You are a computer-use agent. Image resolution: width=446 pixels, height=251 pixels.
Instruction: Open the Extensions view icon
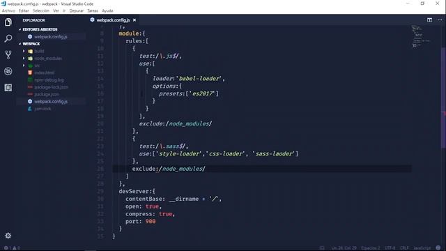(x=8, y=87)
